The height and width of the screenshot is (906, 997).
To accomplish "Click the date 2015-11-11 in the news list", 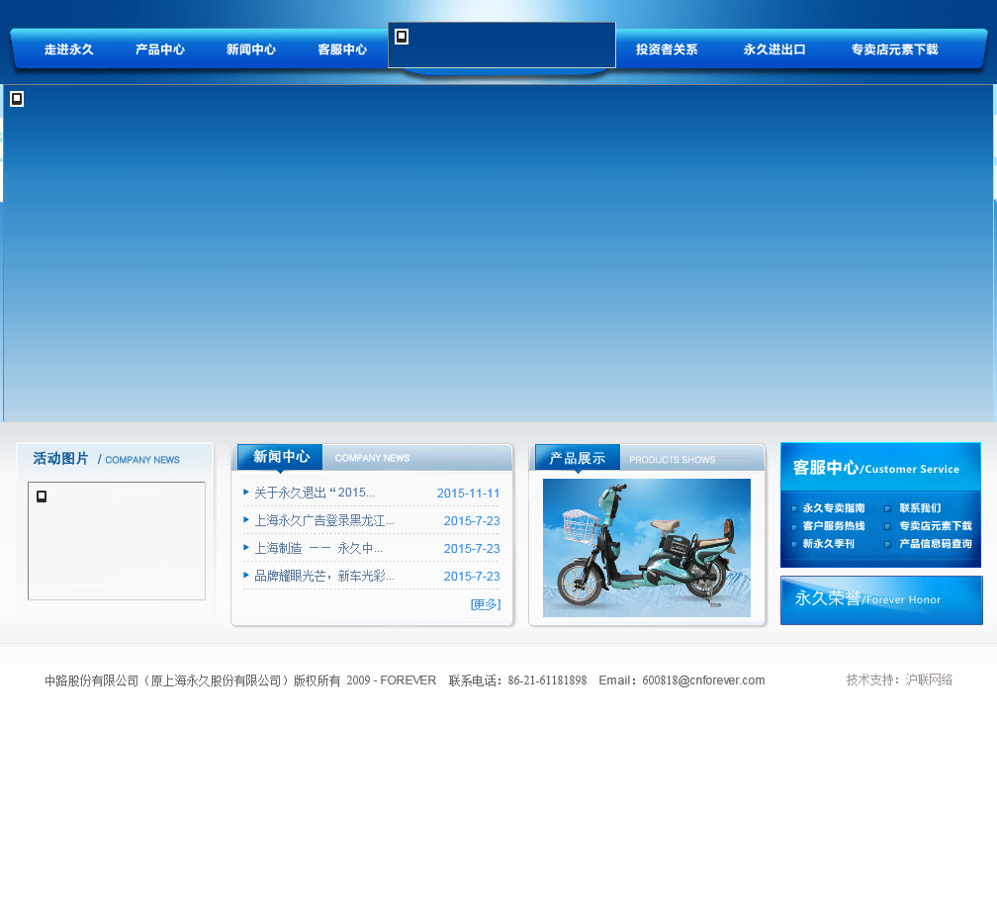I will 468,494.
